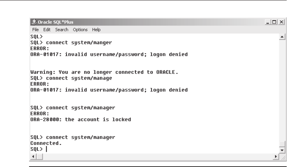The image size is (287, 167).
Task: Place cursor at the last SQL> prompt
Action: (46, 149)
